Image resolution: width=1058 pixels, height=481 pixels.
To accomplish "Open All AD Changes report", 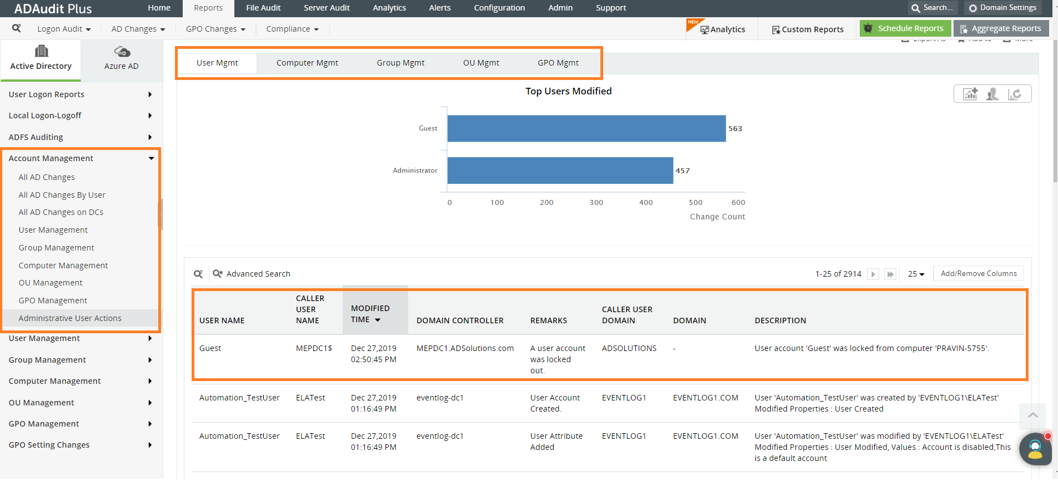I will click(47, 177).
